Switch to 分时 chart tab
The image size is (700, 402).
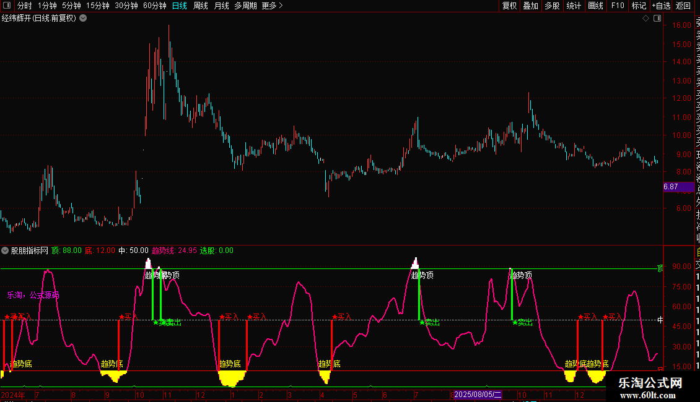click(x=25, y=6)
